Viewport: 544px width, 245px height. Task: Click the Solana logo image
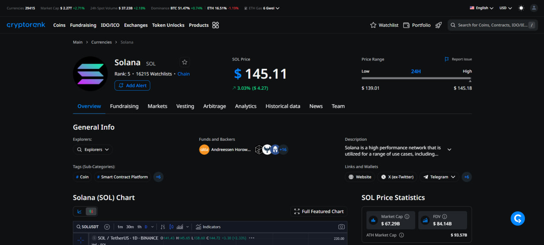[90, 74]
